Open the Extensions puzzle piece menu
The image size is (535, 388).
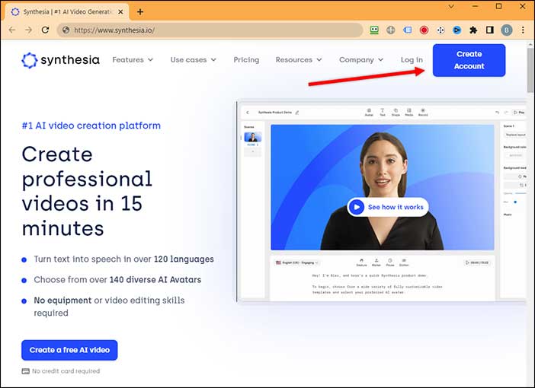point(473,30)
